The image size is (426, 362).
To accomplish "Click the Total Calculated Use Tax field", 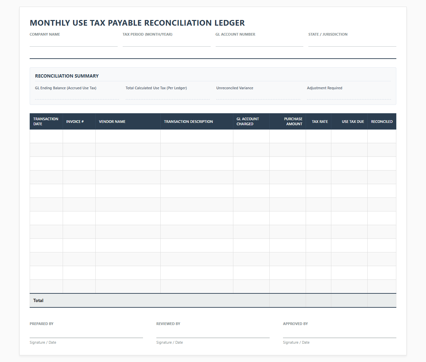I will pyautogui.click(x=168, y=95).
